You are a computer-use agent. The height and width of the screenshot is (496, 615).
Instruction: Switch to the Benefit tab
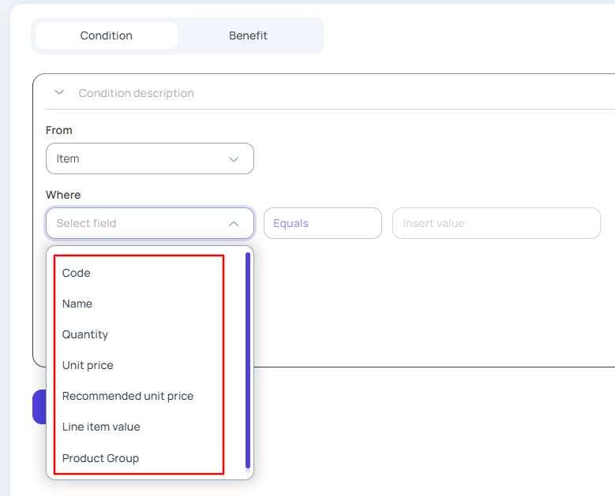click(248, 35)
